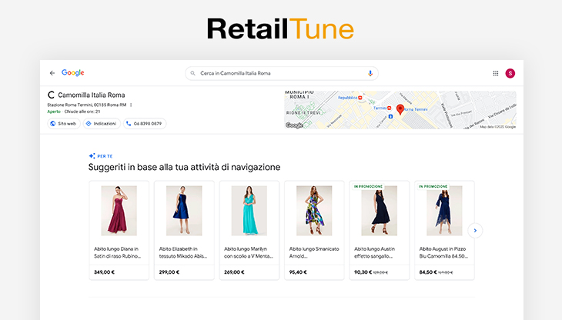Image resolution: width=562 pixels, height=320 pixels.
Task: Get directions with Indicazioni button
Action: point(102,124)
